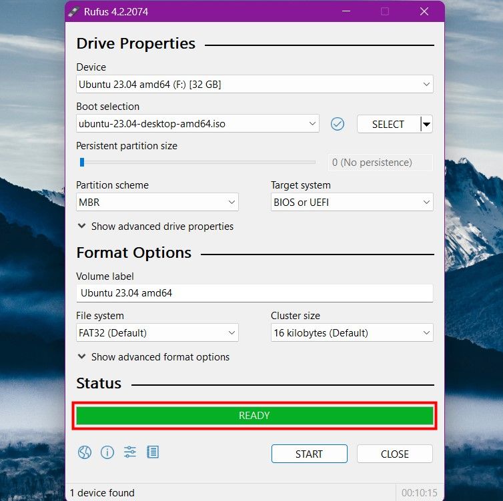The width and height of the screenshot is (503, 501).
Task: Click the About info icon
Action: [x=107, y=453]
